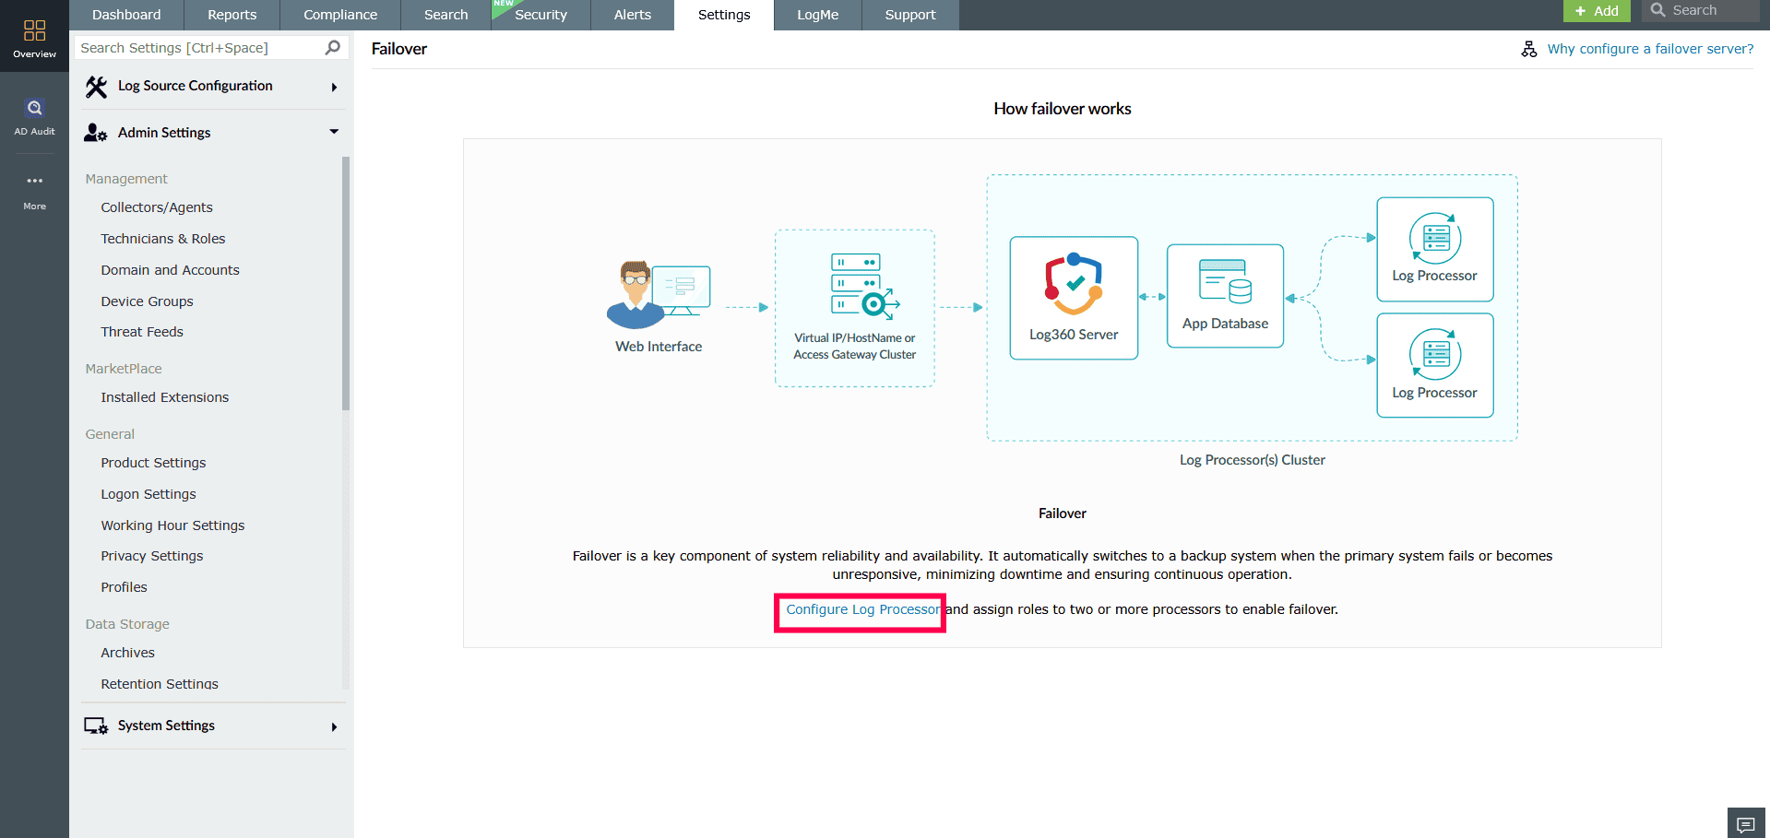Click the More ellipsis icon in sidebar
This screenshot has width=1770, height=838.
(34, 181)
